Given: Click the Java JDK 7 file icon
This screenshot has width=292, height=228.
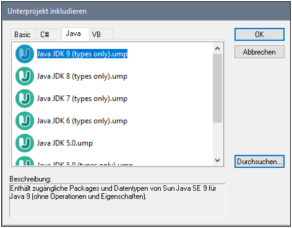Looking at the screenshot, I should pyautogui.click(x=25, y=99).
